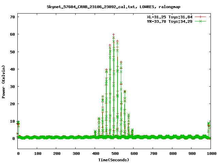Click the y-axis tick label 30

[12, 87]
